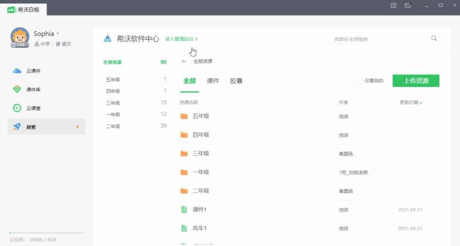
Task: Click the 课件库 library icon
Action: point(17,90)
